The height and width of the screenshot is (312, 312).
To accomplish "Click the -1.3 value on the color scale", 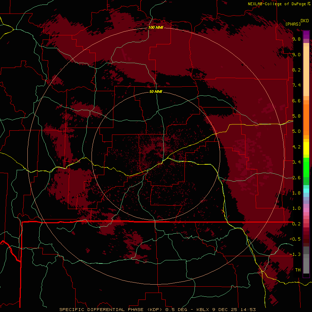I will click(x=295, y=254).
